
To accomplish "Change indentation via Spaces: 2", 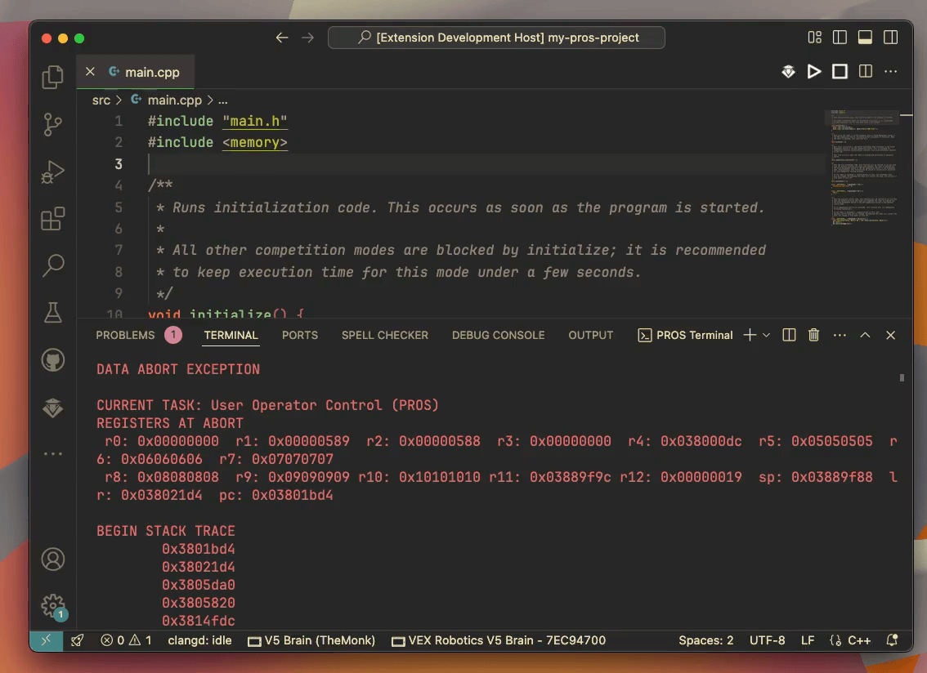I will pos(706,640).
